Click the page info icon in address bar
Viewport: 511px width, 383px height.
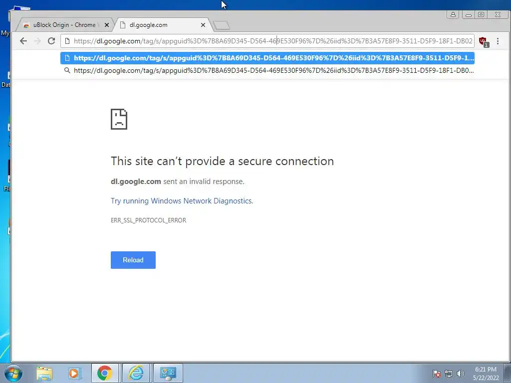point(67,41)
